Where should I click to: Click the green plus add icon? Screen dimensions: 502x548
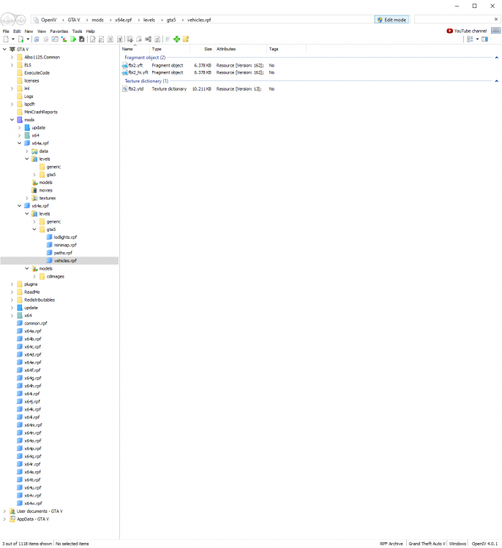click(x=177, y=39)
